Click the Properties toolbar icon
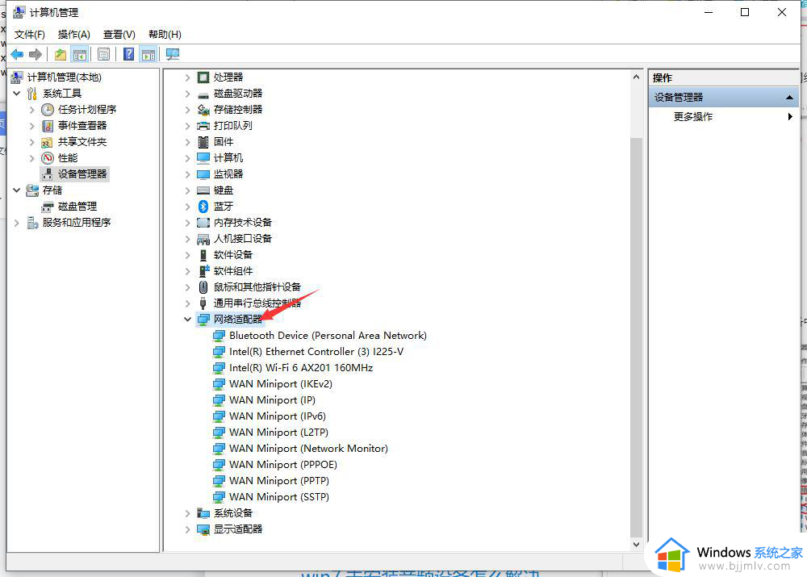The height and width of the screenshot is (577, 807). pyautogui.click(x=103, y=54)
